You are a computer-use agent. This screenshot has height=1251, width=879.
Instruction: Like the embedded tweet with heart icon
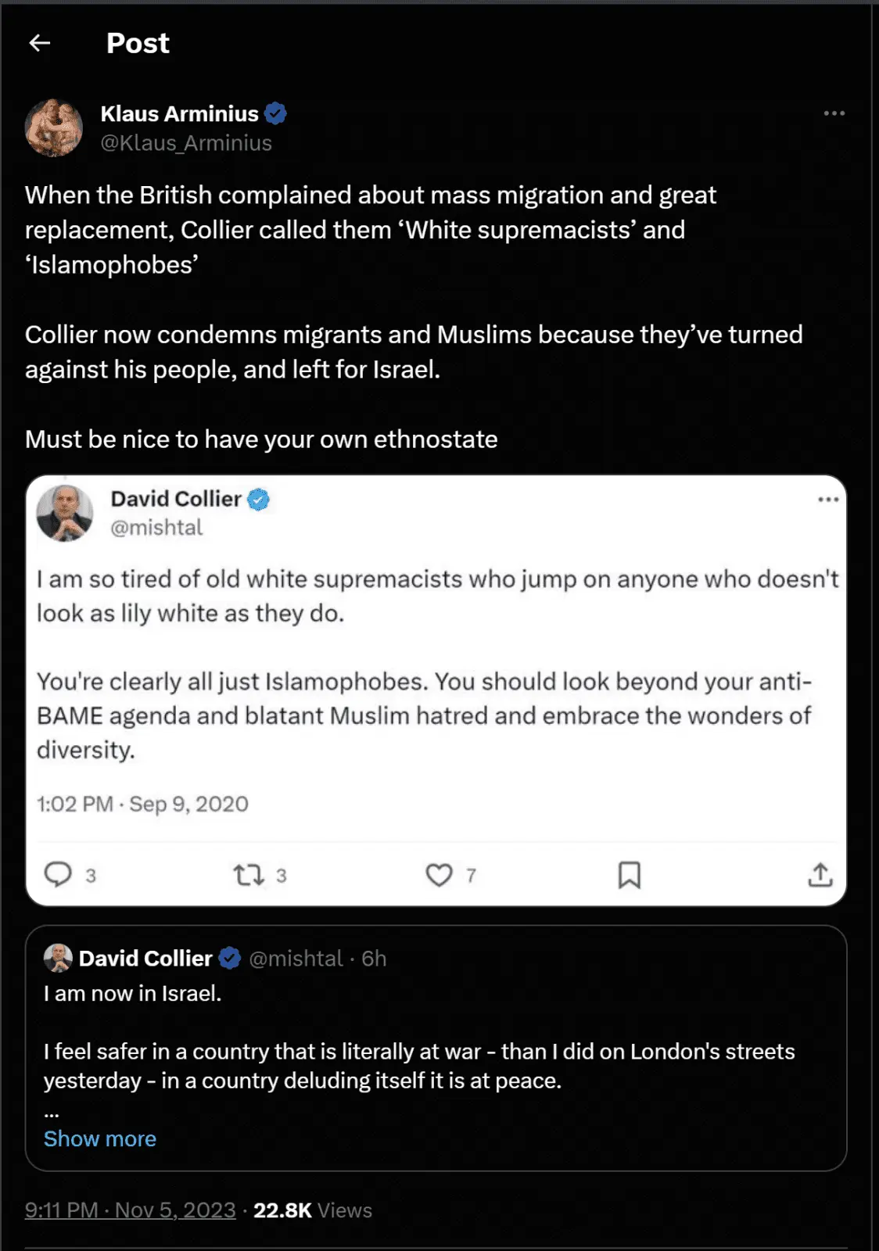[439, 874]
